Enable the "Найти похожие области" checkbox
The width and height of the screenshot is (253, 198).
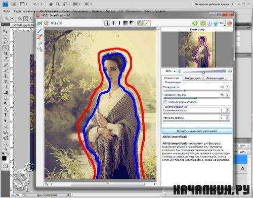165,102
